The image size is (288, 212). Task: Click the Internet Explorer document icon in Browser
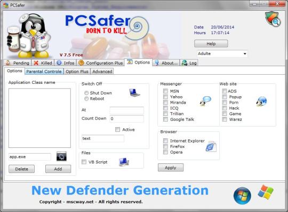pos(211,146)
